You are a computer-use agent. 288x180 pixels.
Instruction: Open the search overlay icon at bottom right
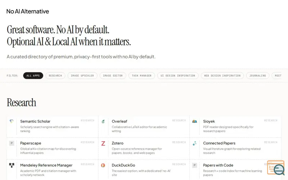coord(276,167)
